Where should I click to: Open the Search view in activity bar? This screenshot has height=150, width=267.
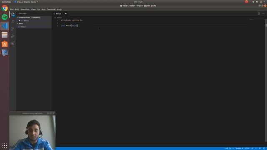[x=13, y=22]
